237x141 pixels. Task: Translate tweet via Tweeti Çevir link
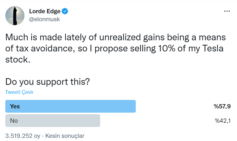(19, 92)
